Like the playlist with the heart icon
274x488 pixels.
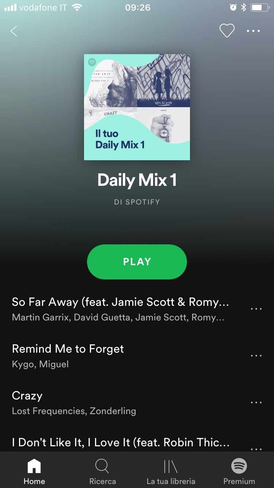click(227, 31)
